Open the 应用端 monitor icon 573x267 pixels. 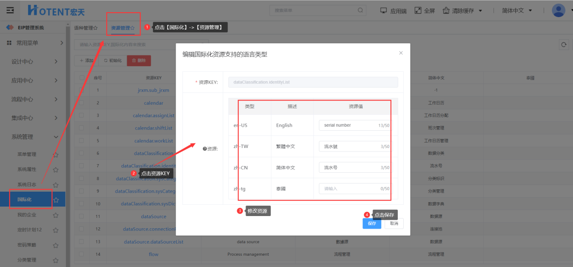[x=384, y=10]
